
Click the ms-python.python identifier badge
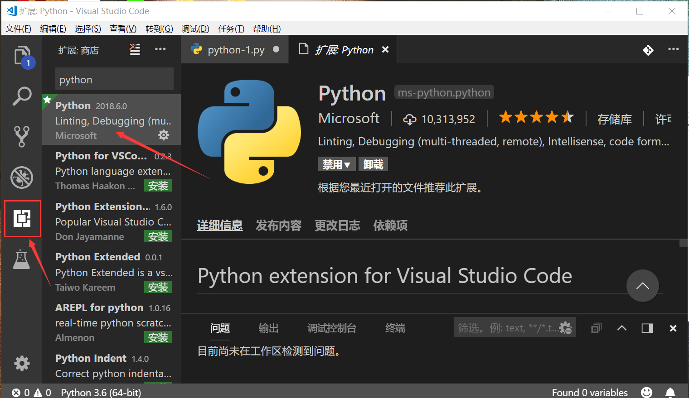[x=444, y=92]
